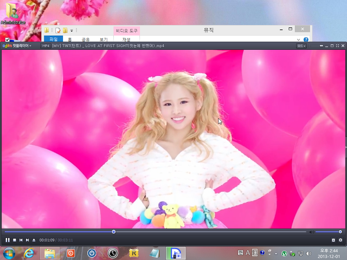Click the playing file name in title bar
Image resolution: width=347 pixels, height=260 pixels.
[108, 45]
